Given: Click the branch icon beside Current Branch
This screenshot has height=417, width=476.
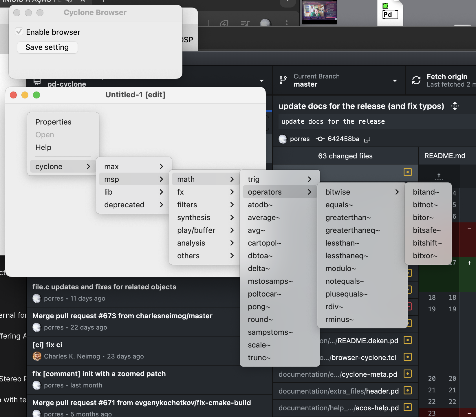Looking at the screenshot, I should (x=283, y=80).
